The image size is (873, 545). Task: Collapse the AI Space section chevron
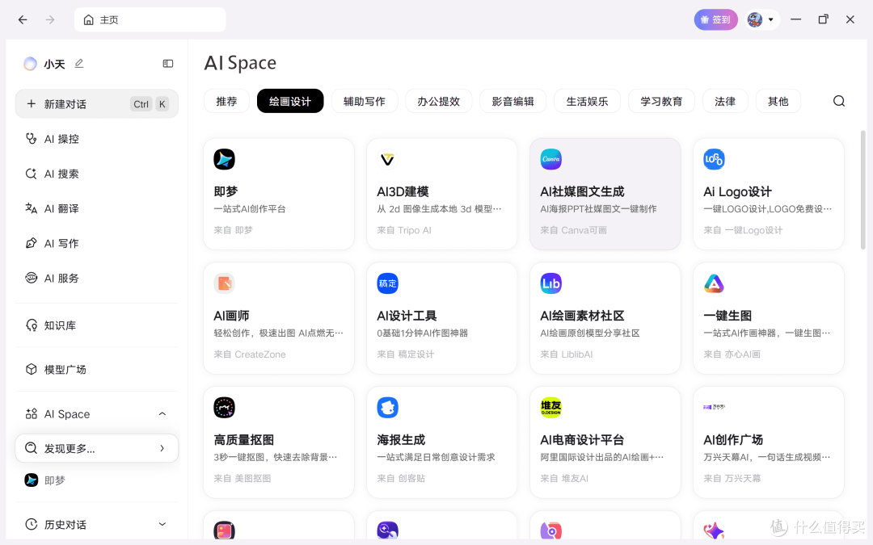[162, 413]
